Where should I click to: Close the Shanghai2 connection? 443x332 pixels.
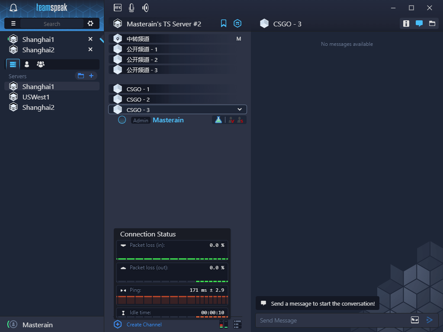[90, 50]
